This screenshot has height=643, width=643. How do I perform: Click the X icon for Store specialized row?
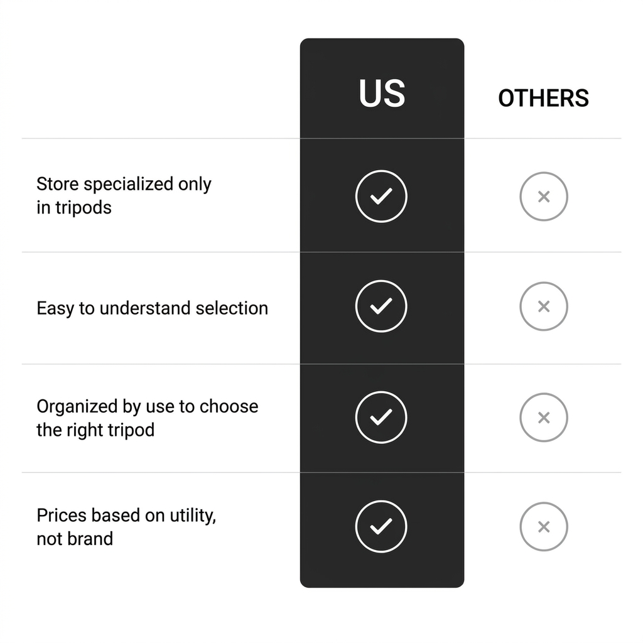[544, 197]
